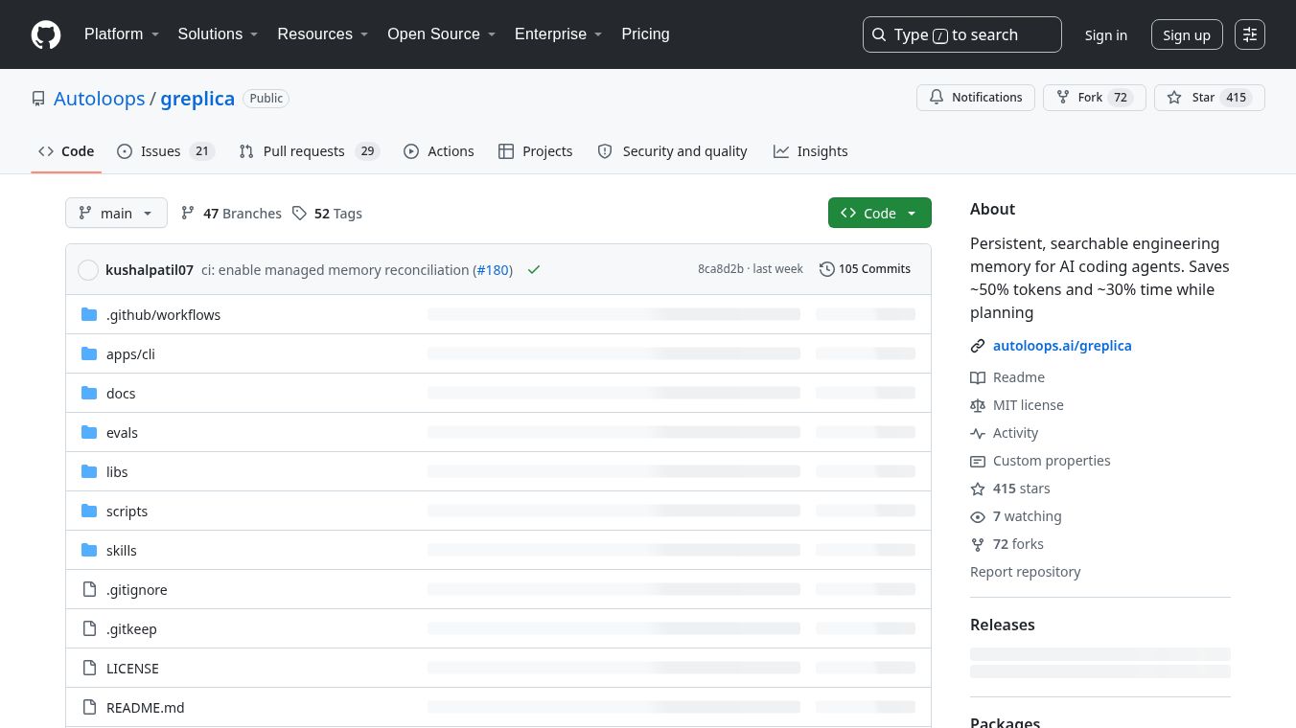View the MIT license details
The image size is (1296, 728).
pos(1017,405)
